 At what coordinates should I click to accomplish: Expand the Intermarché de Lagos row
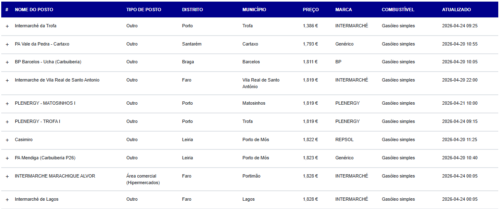click(x=7, y=199)
